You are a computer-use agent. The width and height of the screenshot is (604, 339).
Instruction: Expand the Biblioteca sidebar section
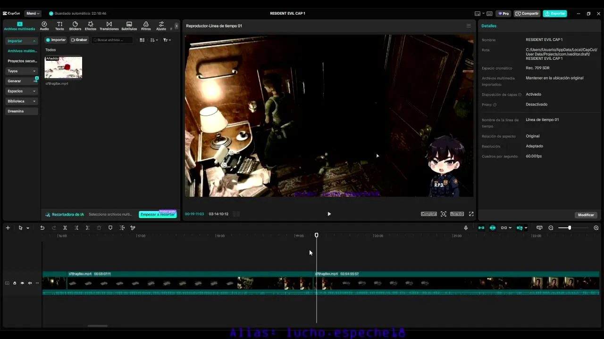[22, 101]
